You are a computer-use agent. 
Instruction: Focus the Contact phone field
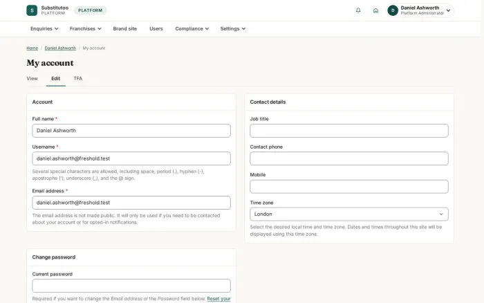pos(349,158)
